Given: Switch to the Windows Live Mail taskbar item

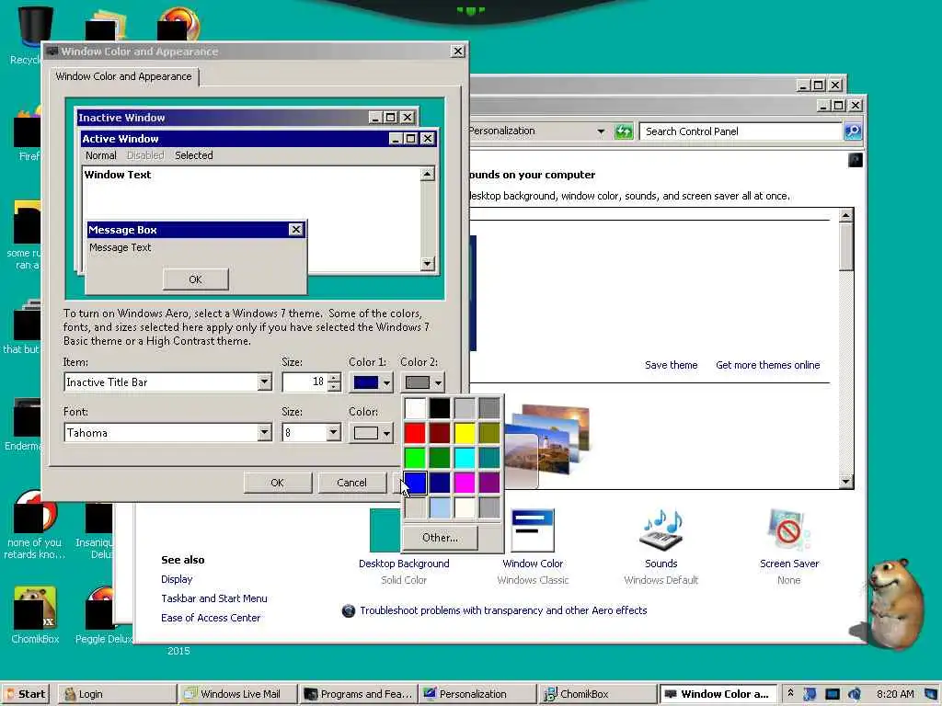Looking at the screenshot, I should click(x=236, y=694).
